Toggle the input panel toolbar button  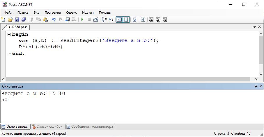pyautogui.click(x=126, y=20)
